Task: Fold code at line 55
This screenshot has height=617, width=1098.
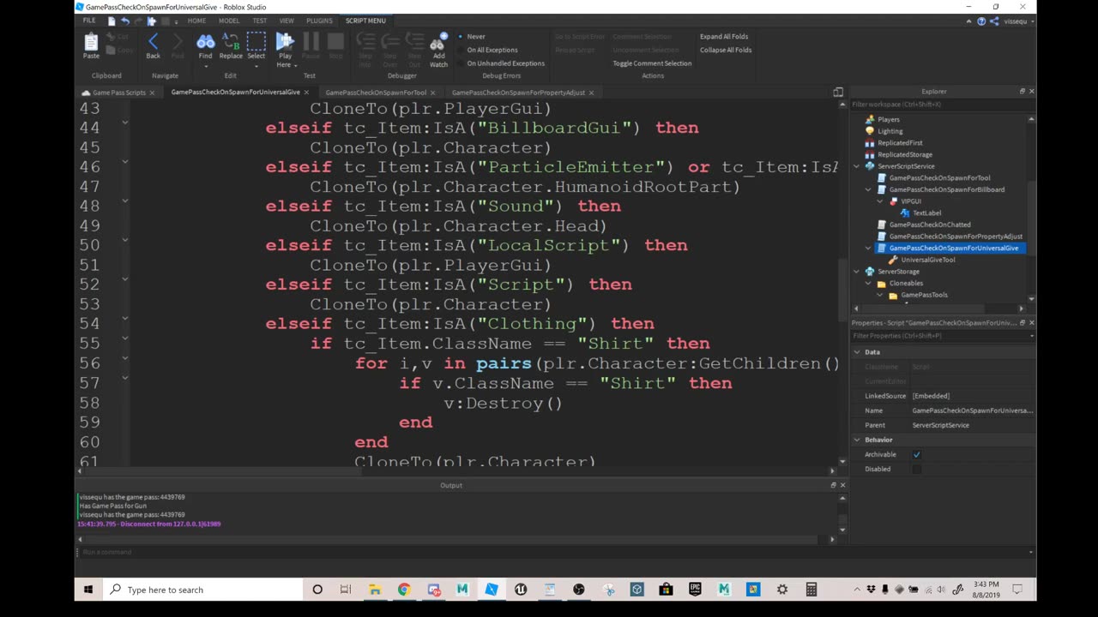Action: (125, 338)
